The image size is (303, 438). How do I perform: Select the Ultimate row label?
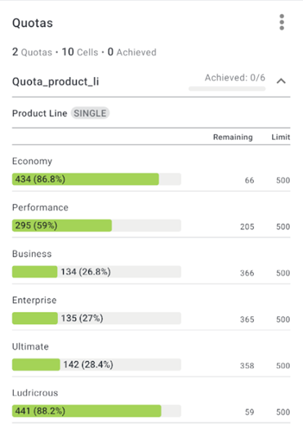click(30, 346)
